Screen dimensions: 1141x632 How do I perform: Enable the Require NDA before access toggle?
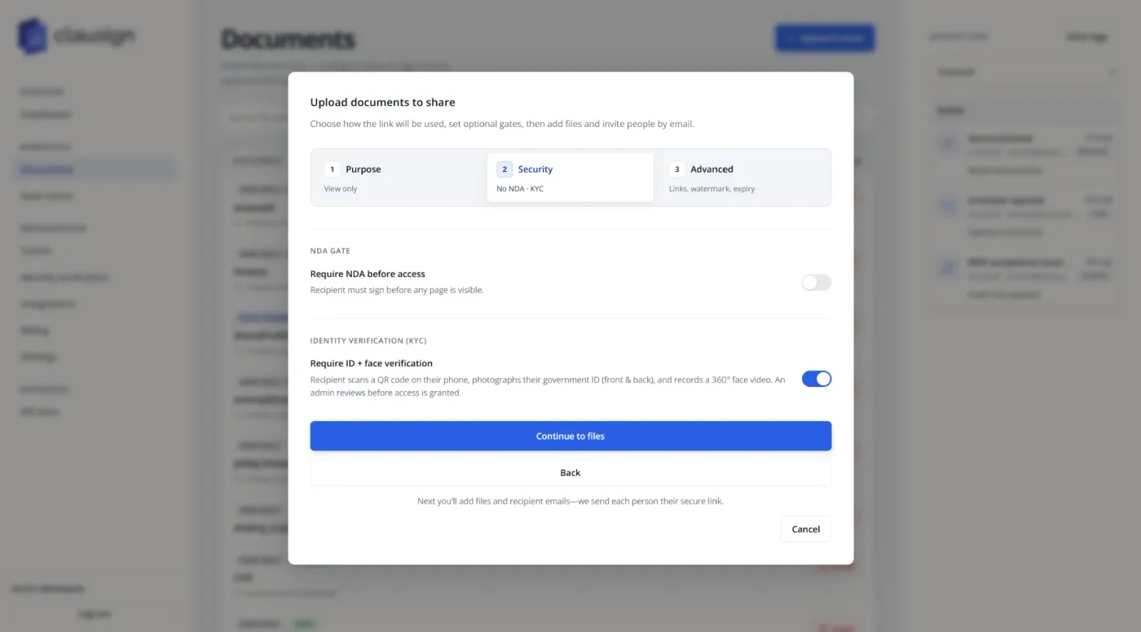(816, 283)
